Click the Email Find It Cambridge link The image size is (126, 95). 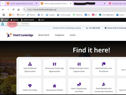(x=115, y=28)
